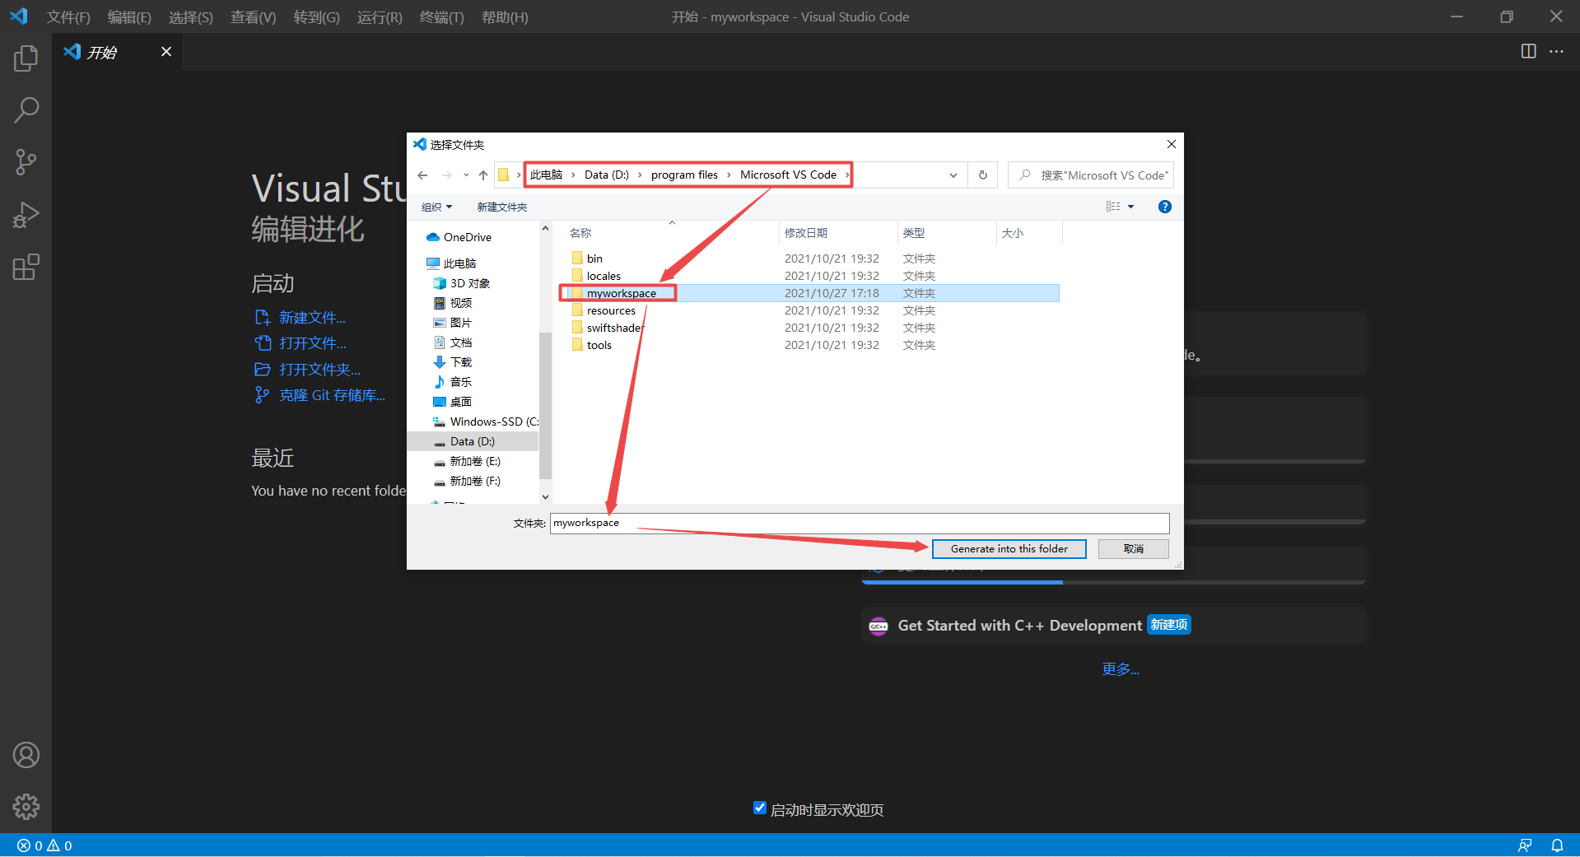Viewport: 1580px width, 857px height.
Task: Click the VS Code logo in title bar
Action: 18,16
